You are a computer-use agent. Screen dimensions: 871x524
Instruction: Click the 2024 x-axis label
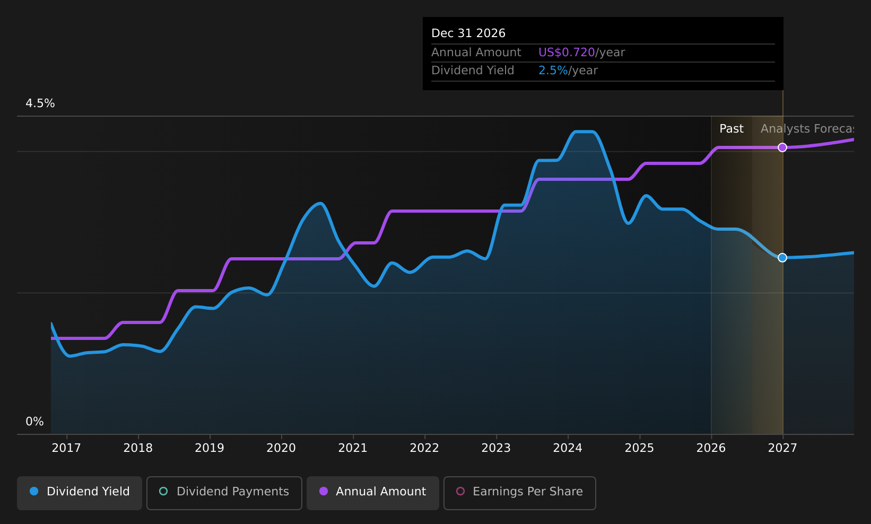coord(568,448)
